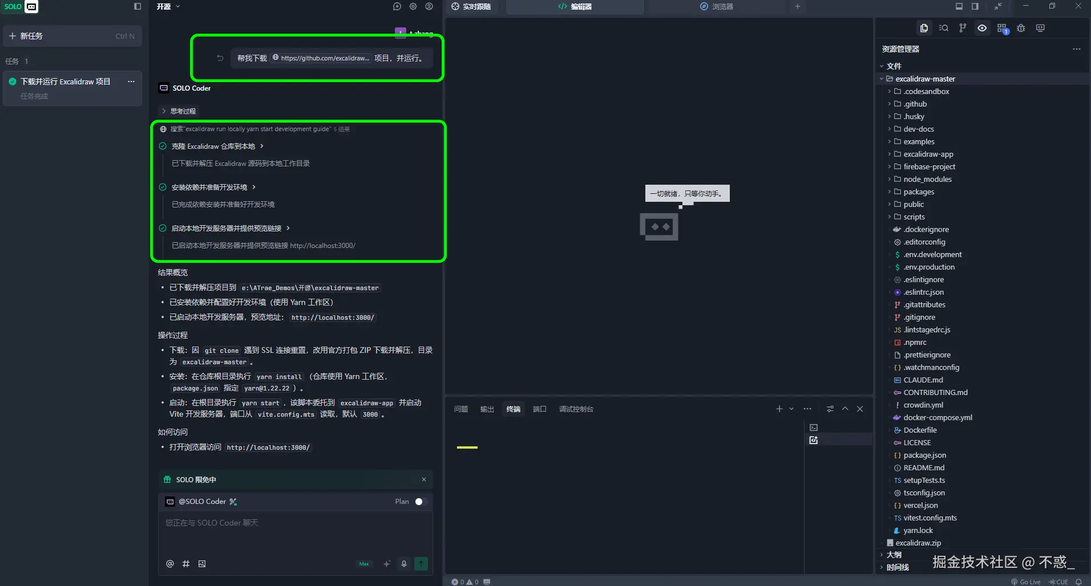Open the 调试控制台 panel tab
Viewport: 1091px width, 586px height.
pyautogui.click(x=576, y=409)
